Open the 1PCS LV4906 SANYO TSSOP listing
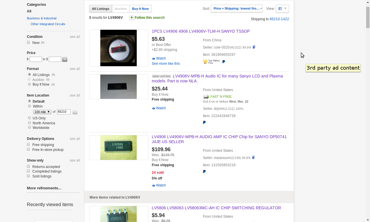 coord(201,31)
